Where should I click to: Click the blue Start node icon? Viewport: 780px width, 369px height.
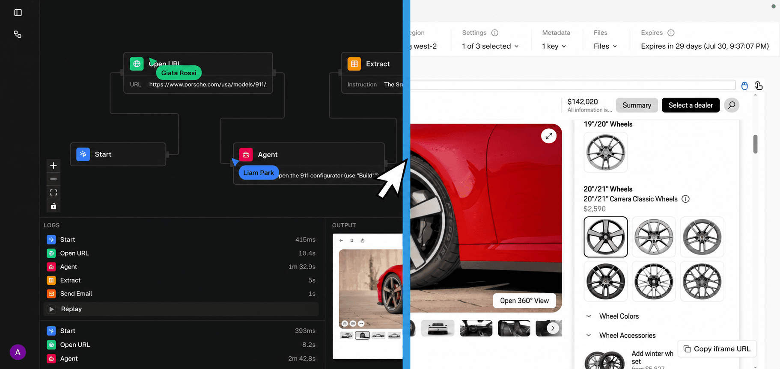(x=83, y=154)
